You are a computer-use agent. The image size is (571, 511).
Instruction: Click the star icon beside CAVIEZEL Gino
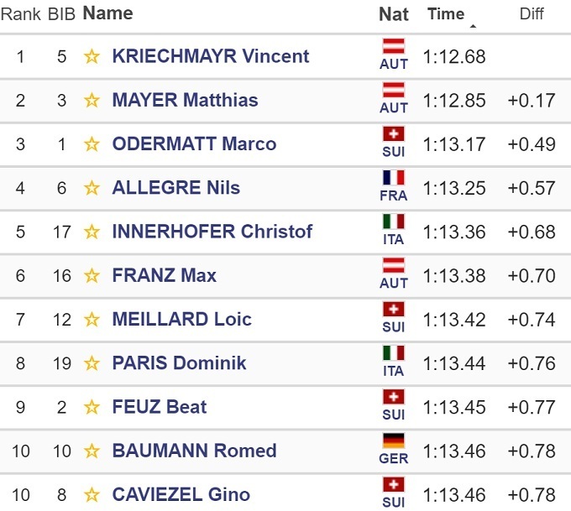(x=92, y=495)
